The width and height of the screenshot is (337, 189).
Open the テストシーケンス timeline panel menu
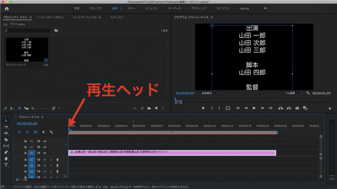42,117
